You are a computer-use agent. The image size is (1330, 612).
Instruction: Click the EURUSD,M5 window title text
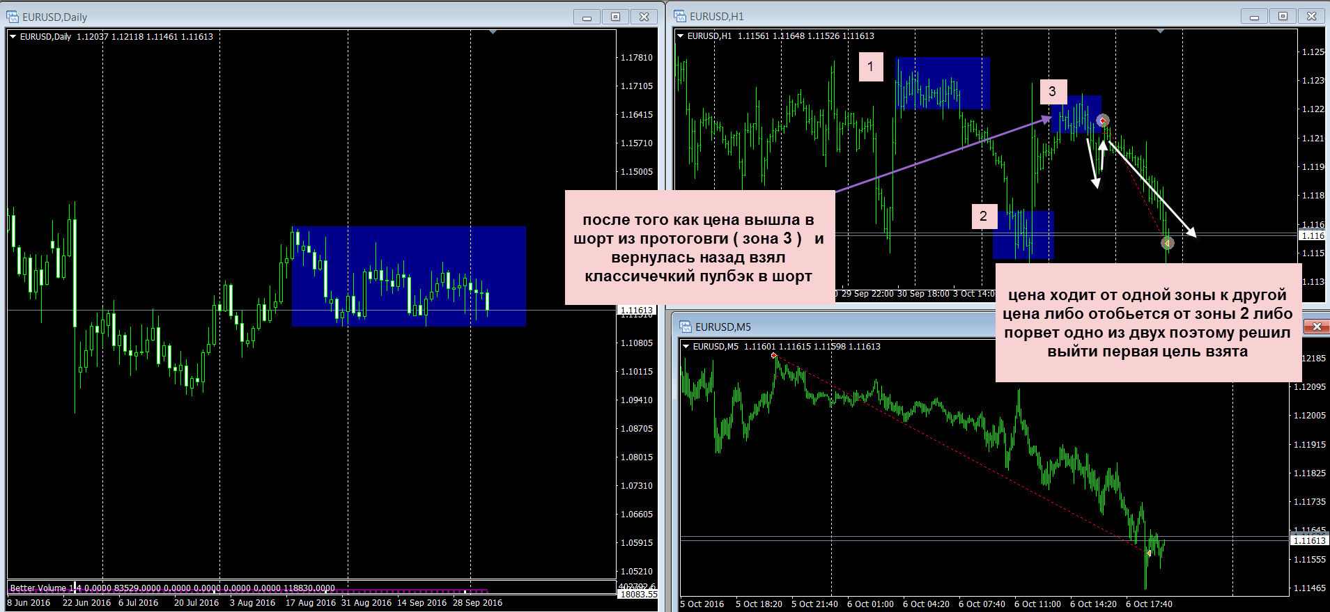[723, 327]
